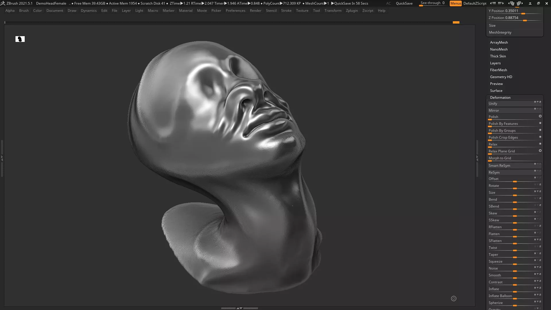The width and height of the screenshot is (551, 310).
Task: Expand the Surface subpalette
Action: [496, 91]
